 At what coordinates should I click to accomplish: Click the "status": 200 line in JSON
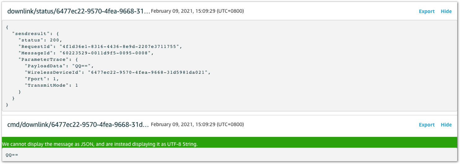[x=40, y=40]
